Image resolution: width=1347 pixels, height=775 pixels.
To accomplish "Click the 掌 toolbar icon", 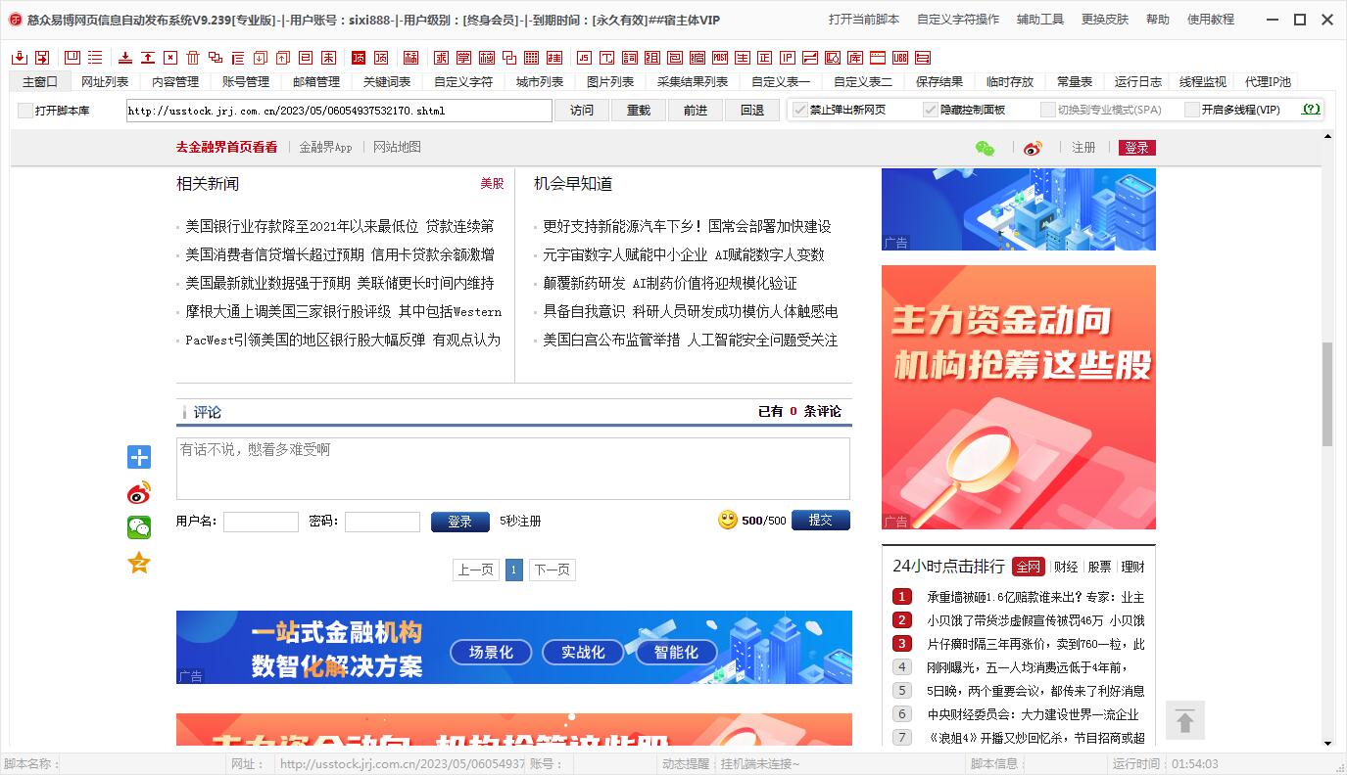I will pyautogui.click(x=463, y=58).
